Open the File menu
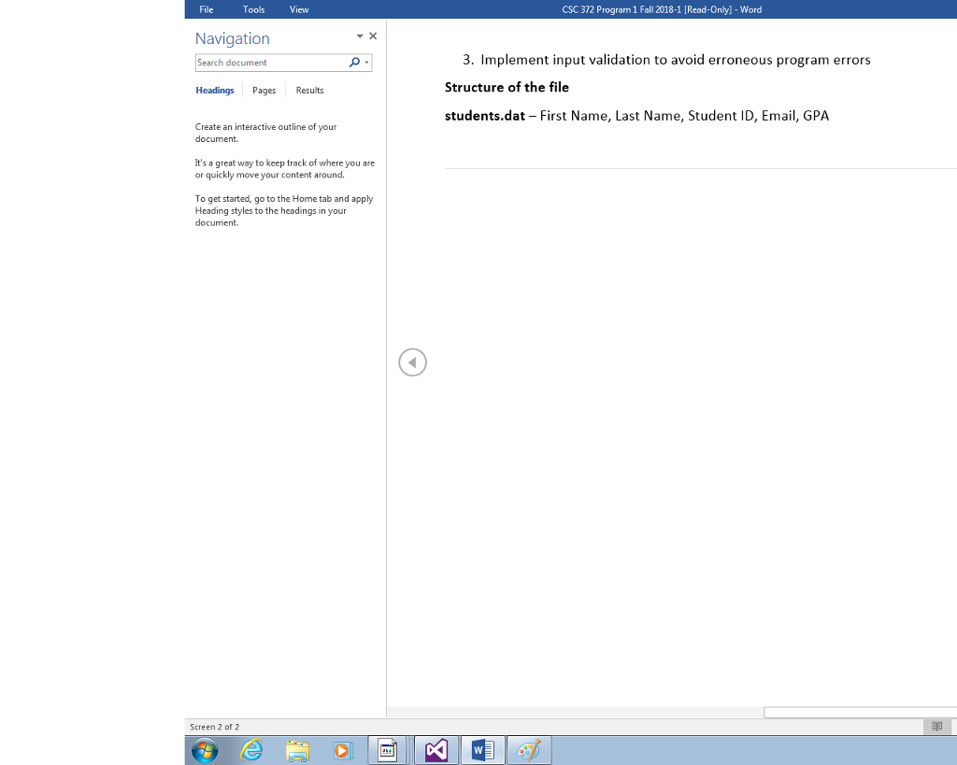957x765 pixels. point(206,9)
